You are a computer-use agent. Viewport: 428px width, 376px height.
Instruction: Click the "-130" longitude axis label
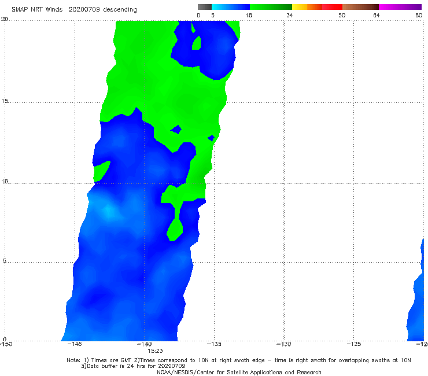click(284, 344)
